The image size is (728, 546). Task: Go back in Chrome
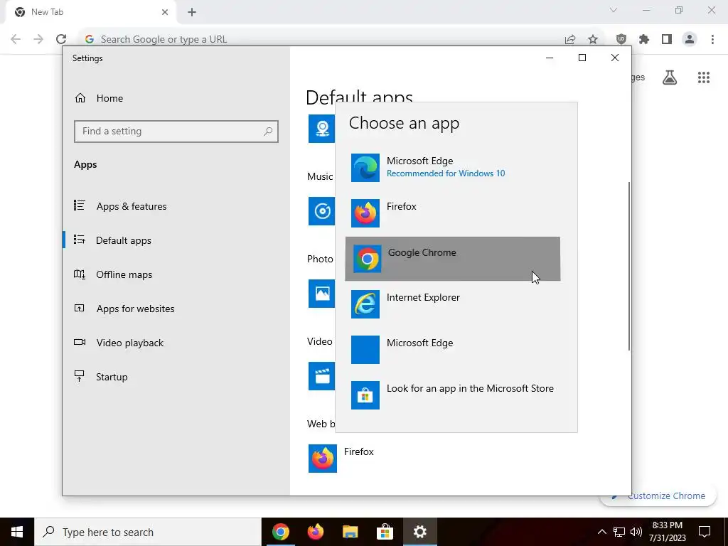tap(16, 39)
